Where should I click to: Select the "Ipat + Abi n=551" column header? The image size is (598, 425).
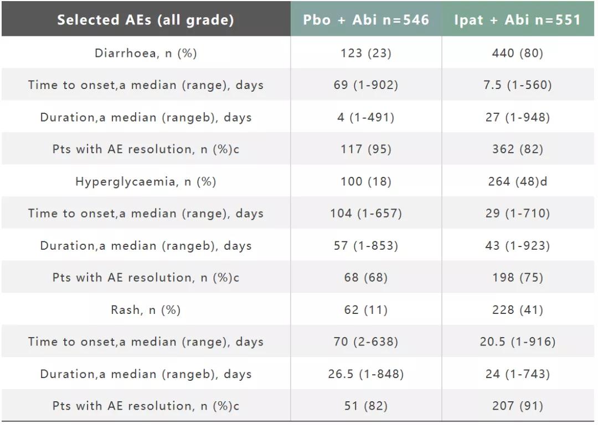tap(517, 20)
